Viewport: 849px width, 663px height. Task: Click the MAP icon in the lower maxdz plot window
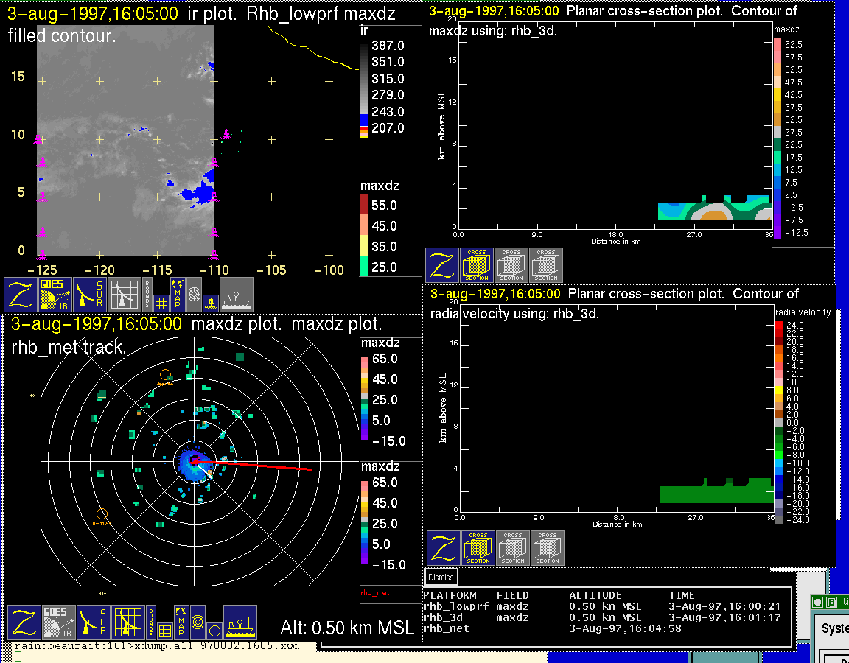180,623
